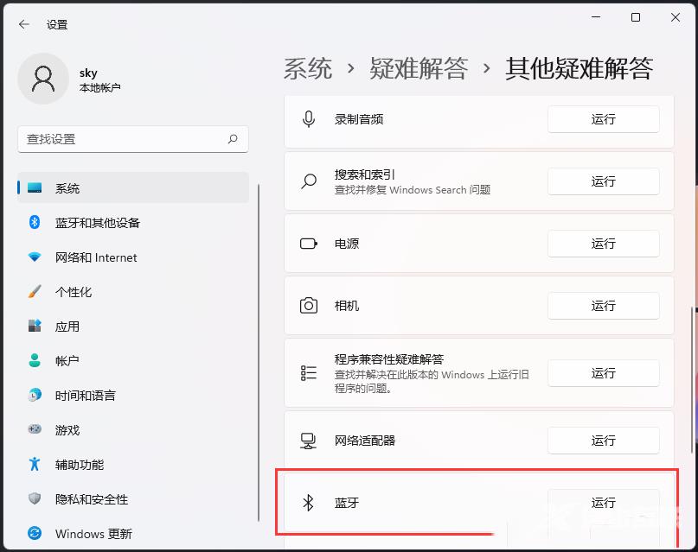Image resolution: width=698 pixels, height=552 pixels.
Task: Click the 查找设置 search field
Action: pos(133,139)
